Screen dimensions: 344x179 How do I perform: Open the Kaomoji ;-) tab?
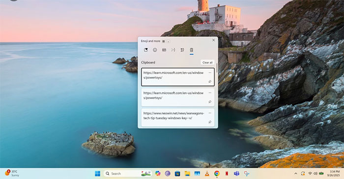(173, 50)
